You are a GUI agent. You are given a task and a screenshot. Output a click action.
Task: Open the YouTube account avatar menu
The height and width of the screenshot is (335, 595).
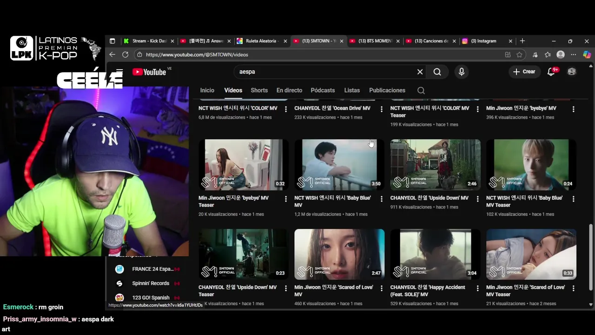click(572, 72)
